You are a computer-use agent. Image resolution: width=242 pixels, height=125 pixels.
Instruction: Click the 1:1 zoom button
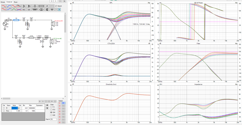[x=60, y=1]
